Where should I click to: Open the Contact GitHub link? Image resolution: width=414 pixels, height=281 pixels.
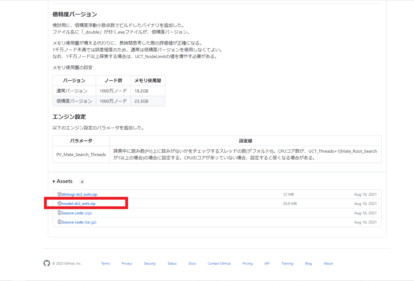coord(219,263)
